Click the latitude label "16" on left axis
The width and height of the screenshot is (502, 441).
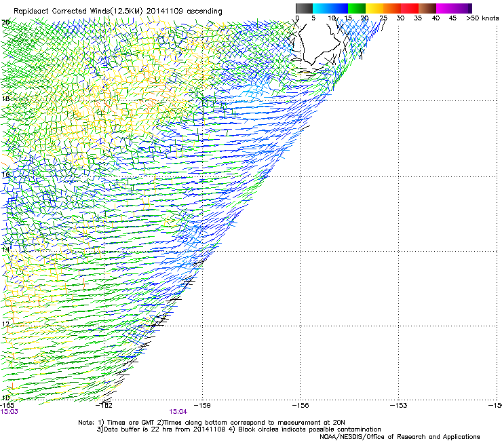point(5,174)
